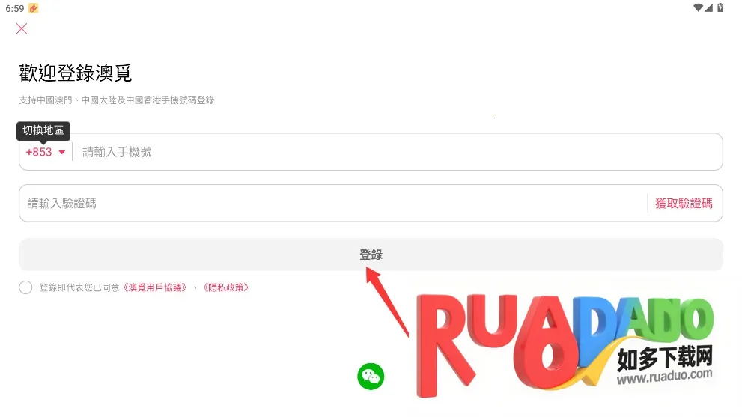Image resolution: width=742 pixels, height=417 pixels.
Task: Open the 《隱私政策》 link
Action: [x=225, y=287]
